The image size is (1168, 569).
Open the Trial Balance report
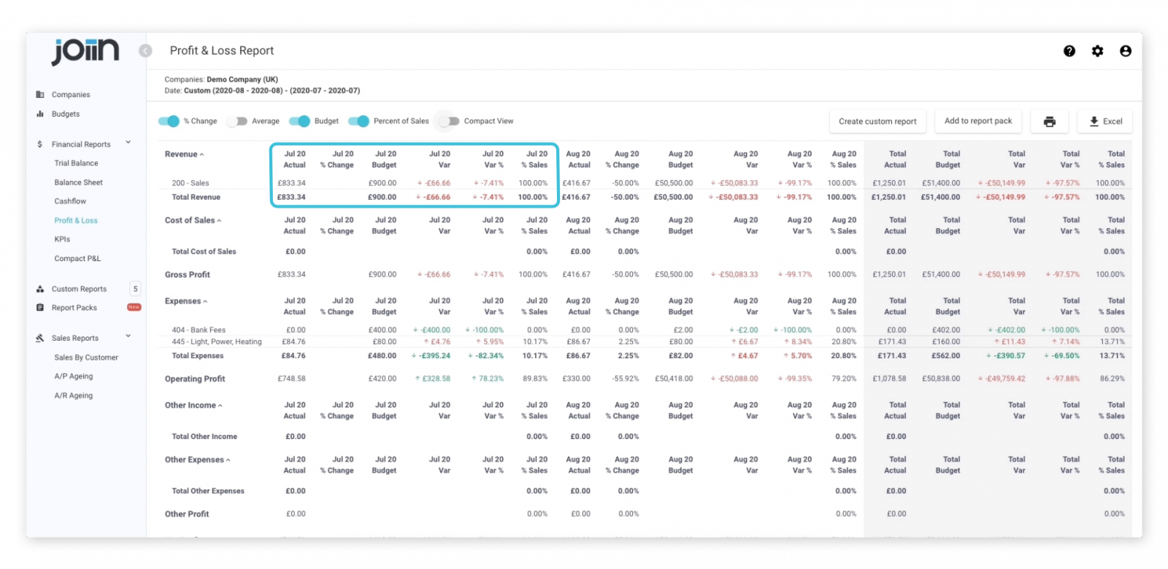click(x=76, y=163)
